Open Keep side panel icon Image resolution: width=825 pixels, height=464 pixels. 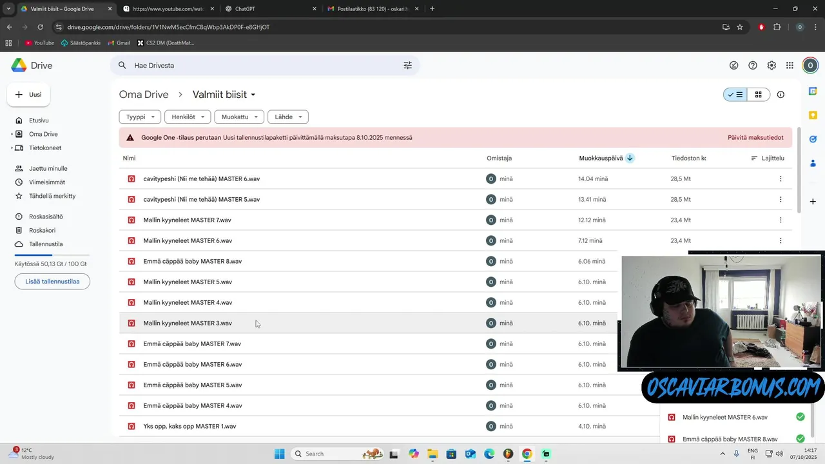(813, 115)
